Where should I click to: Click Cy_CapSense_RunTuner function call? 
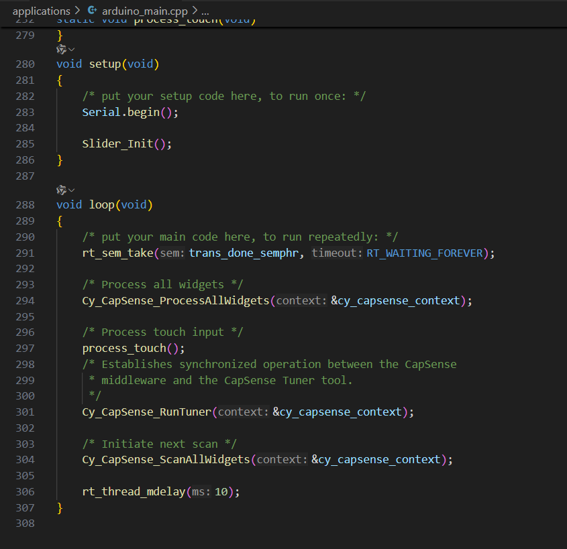[147, 412]
